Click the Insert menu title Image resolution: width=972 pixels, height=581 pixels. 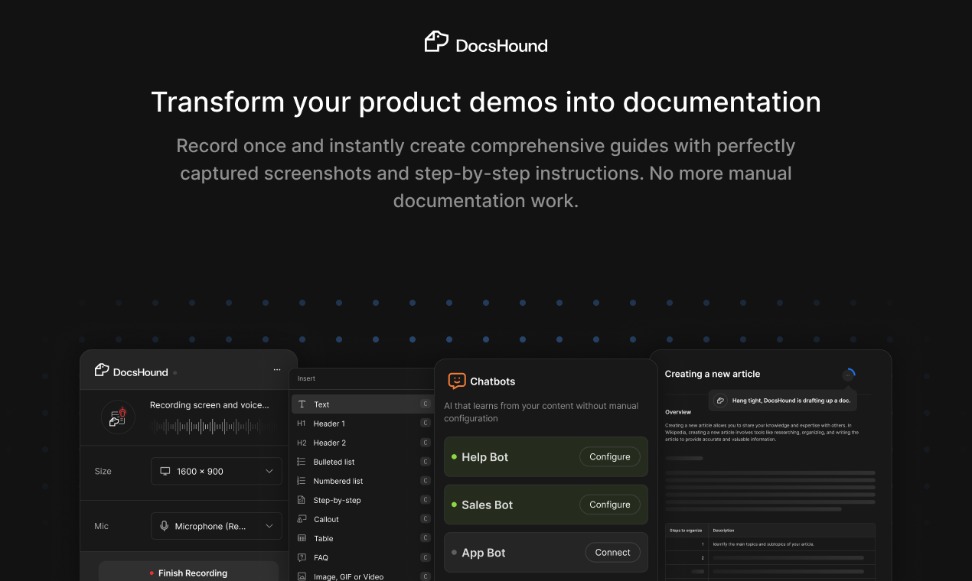point(306,378)
